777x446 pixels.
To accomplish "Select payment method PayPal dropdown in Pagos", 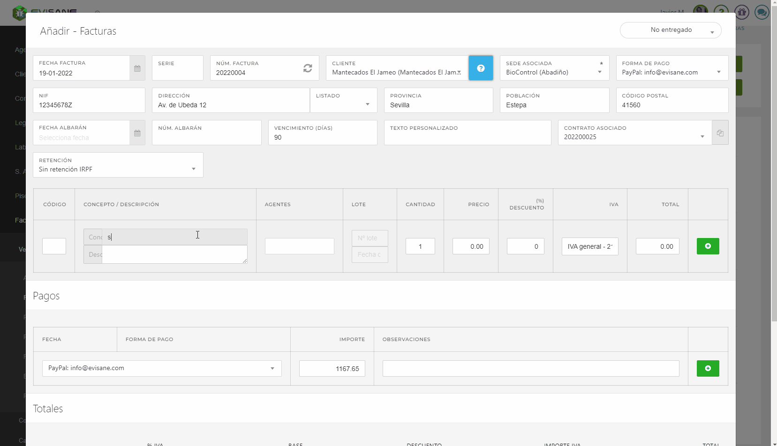I will [162, 369].
